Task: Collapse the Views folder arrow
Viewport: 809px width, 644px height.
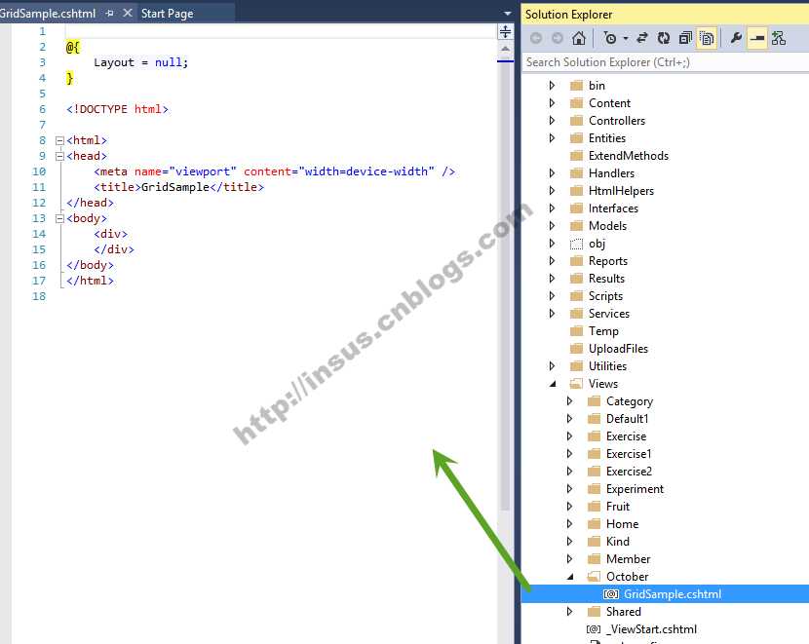Action: pos(553,384)
